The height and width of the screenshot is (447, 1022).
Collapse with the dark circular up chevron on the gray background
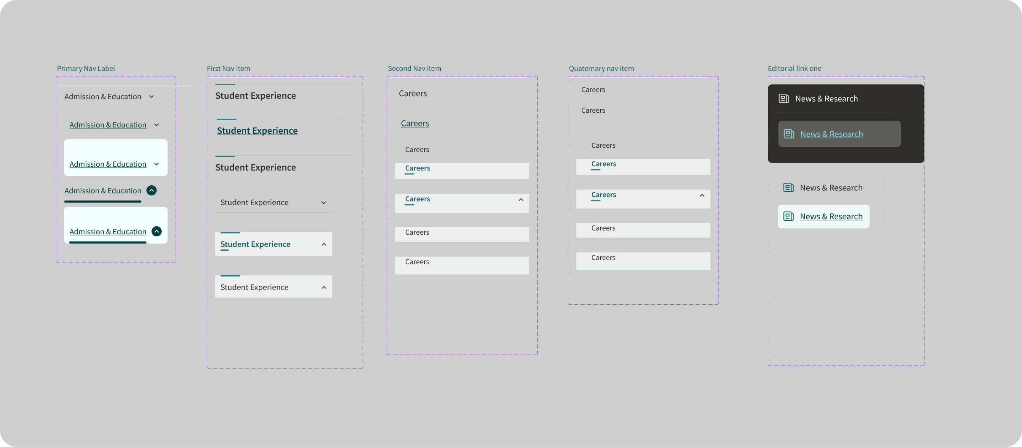coord(152,190)
